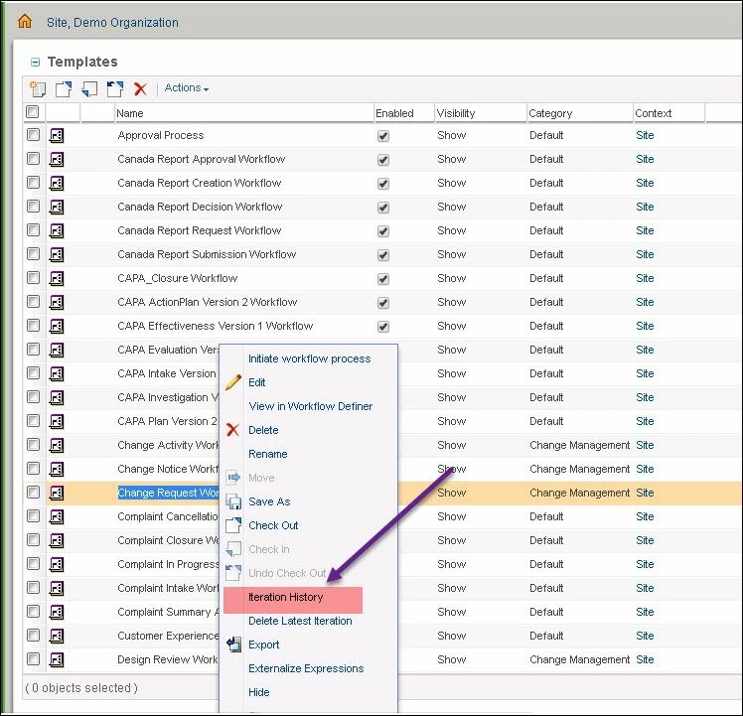This screenshot has width=743, height=716.
Task: Toggle Enabled checkbox for Approval Process
Action: 383,136
